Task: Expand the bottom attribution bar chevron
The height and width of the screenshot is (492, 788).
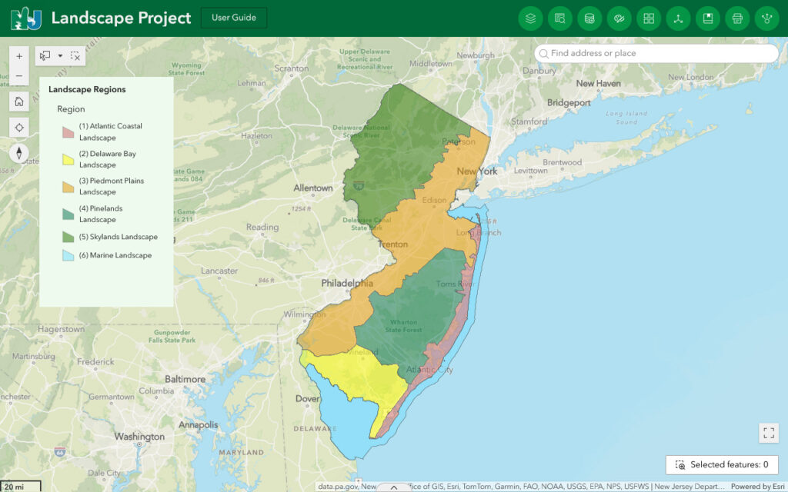Action: point(392,487)
